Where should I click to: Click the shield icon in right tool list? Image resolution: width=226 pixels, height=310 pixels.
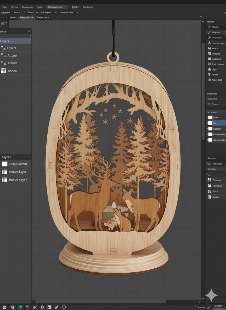coord(209,75)
